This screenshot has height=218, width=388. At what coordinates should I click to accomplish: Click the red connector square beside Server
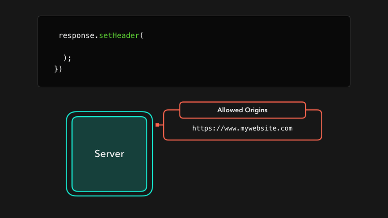point(157,125)
